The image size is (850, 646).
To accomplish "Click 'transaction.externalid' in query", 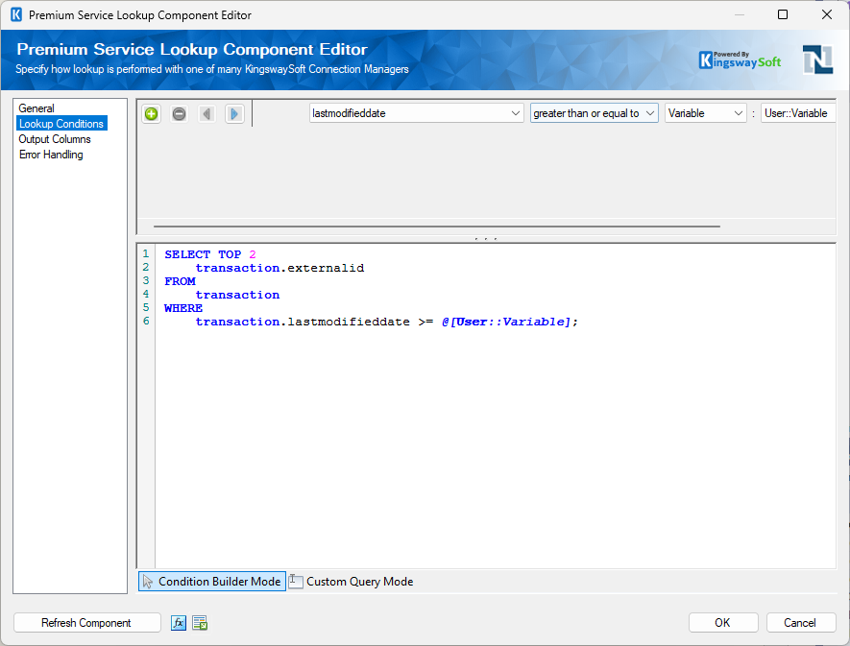I will 279,268.
